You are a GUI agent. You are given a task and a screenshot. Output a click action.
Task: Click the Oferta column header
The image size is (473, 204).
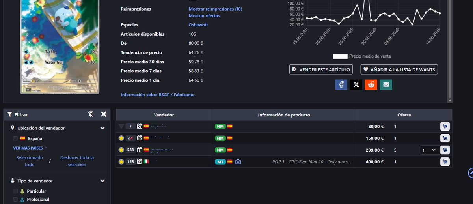[404, 115]
